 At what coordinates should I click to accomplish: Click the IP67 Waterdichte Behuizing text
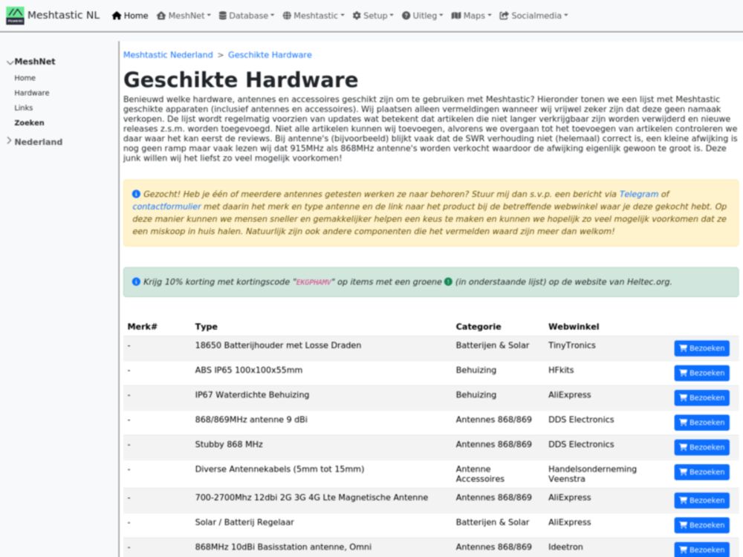pyautogui.click(x=252, y=394)
